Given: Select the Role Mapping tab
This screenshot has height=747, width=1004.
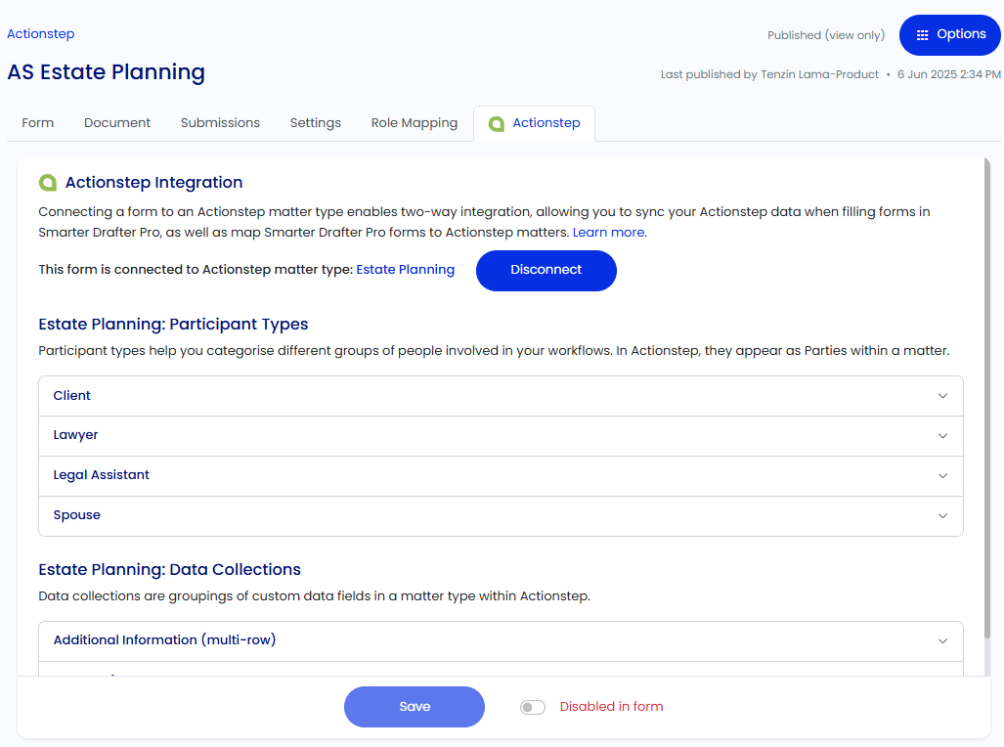Looking at the screenshot, I should pyautogui.click(x=415, y=123).
